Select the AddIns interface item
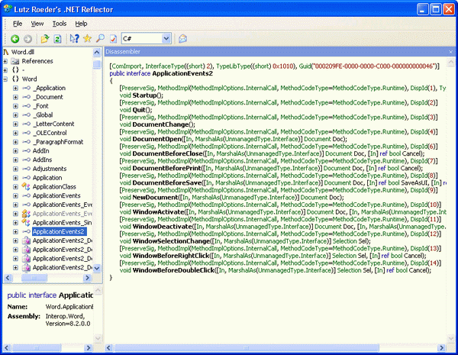The width and height of the screenshot is (458, 355). tap(42, 160)
